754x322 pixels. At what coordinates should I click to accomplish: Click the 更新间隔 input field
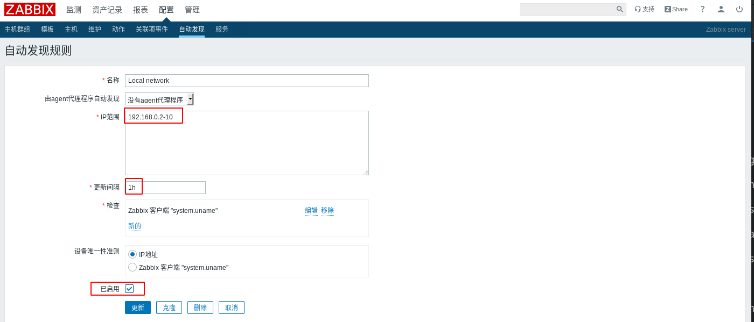pyautogui.click(x=165, y=188)
